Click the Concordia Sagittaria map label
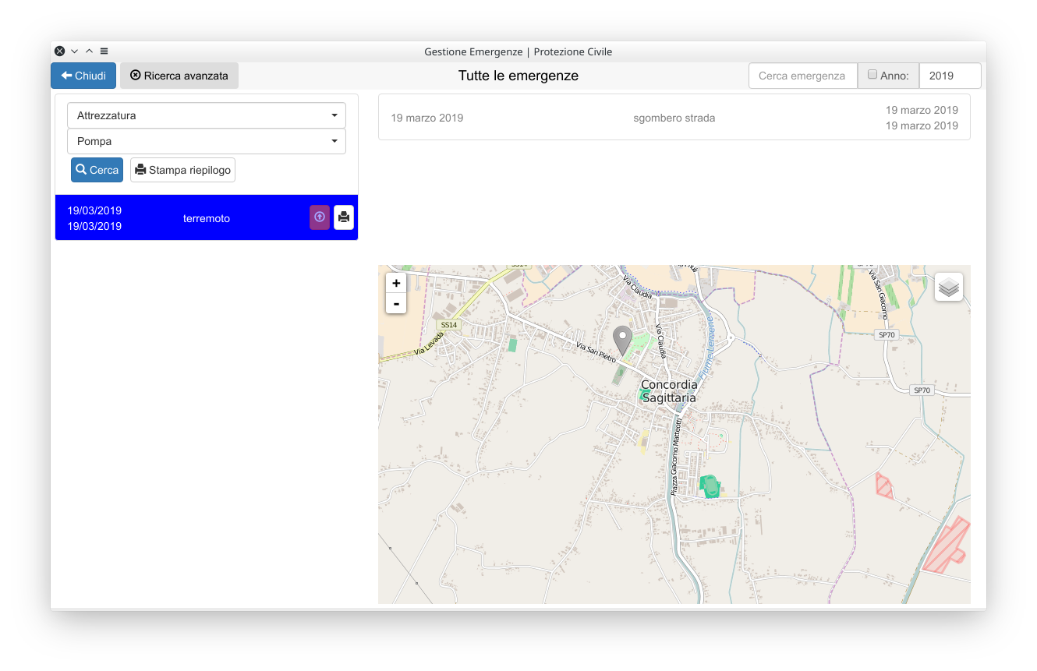The width and height of the screenshot is (1037, 671). pos(669,391)
